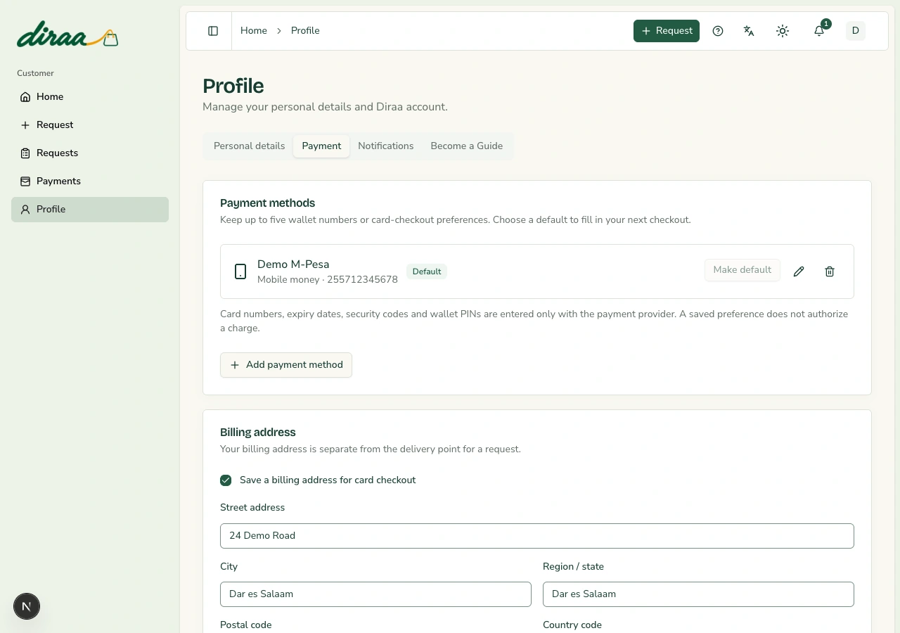Click the green Request button in header

667,31
